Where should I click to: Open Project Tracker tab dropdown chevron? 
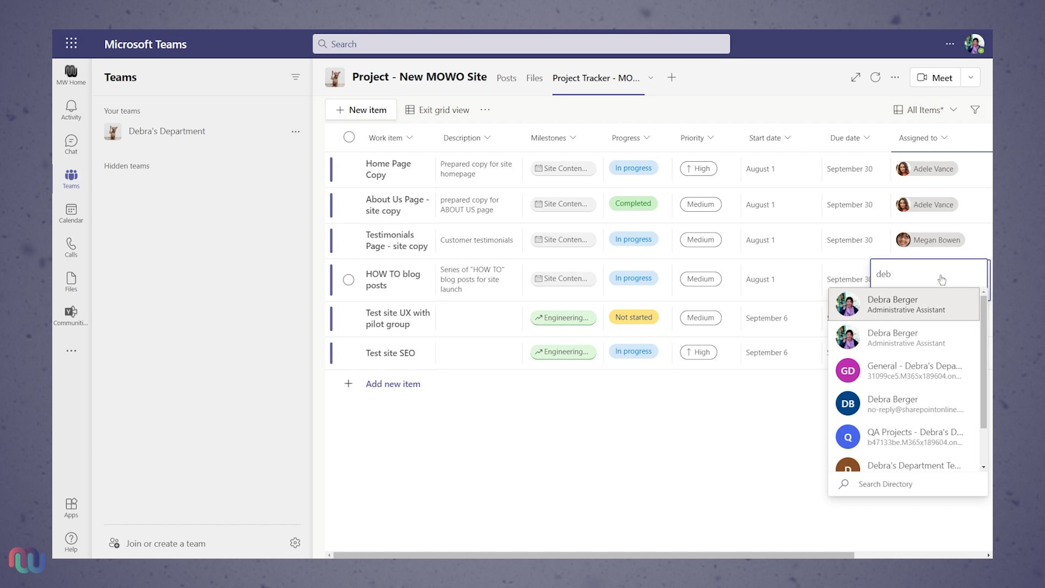pos(650,78)
